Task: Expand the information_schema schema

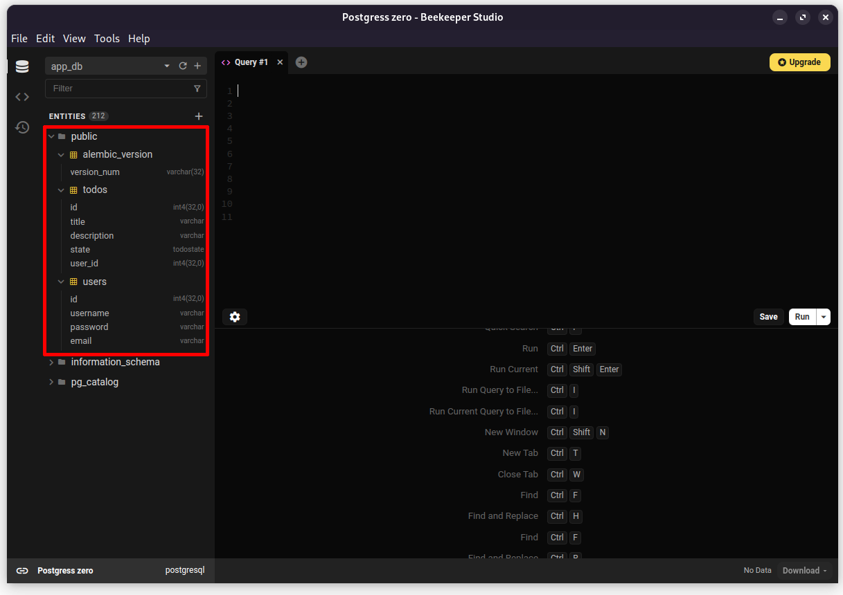Action: (x=51, y=362)
